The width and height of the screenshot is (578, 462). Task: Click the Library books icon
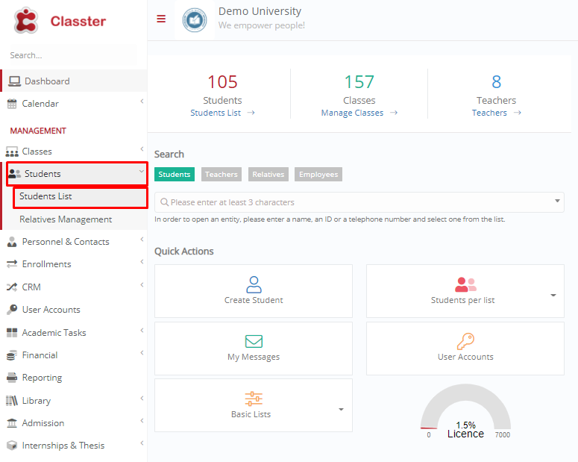(x=12, y=400)
